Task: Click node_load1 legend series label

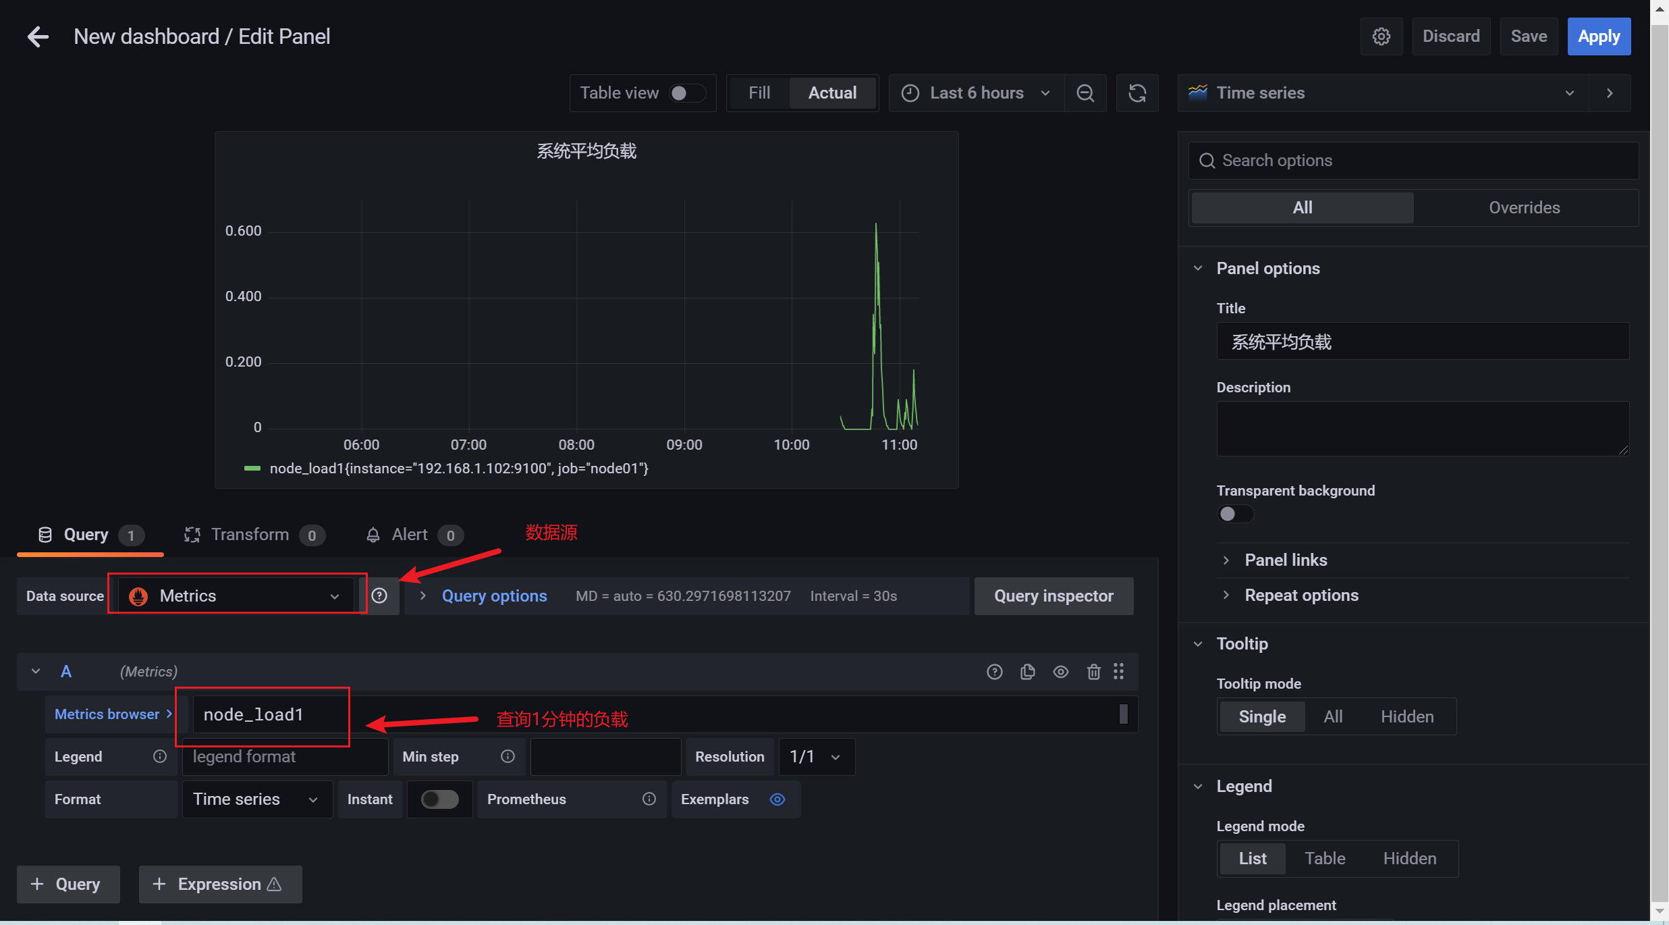Action: click(x=459, y=469)
